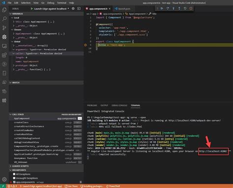Image resolution: width=233 pixels, height=188 pixels.
Task: Open the Terminal menu
Action: point(61,3)
